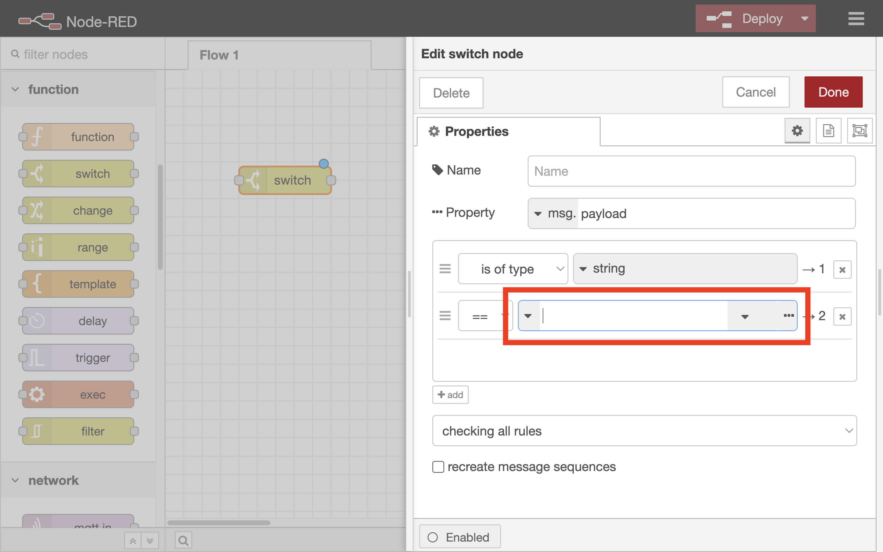
Task: Delete the switch node via Delete button
Action: coord(451,93)
